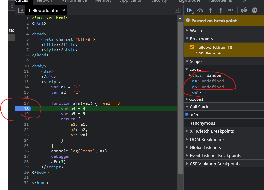This screenshot has height=190, width=264.
Task: Expand the Global scope
Action: [196, 99]
